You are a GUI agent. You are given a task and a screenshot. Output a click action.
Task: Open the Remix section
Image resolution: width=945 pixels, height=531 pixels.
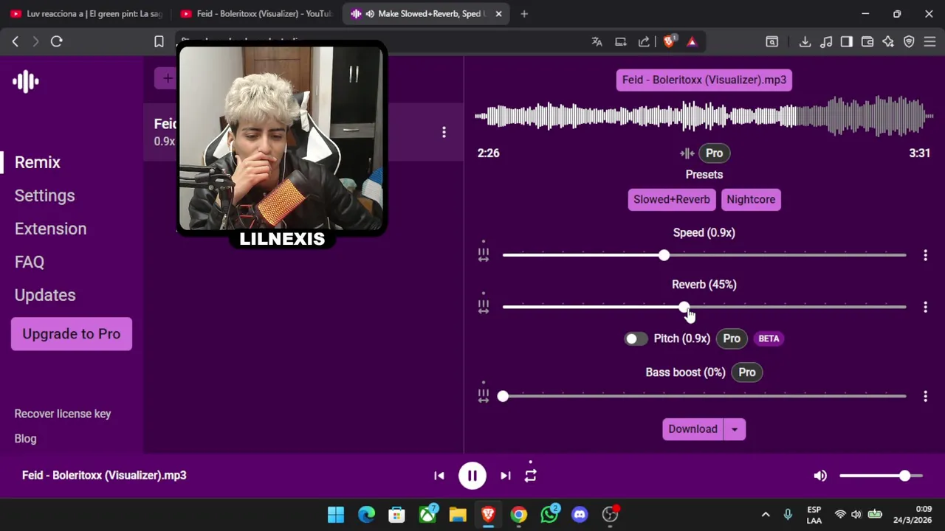pyautogui.click(x=38, y=162)
